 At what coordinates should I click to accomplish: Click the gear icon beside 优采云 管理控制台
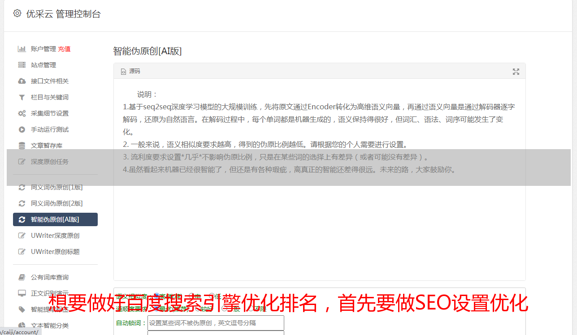(x=17, y=13)
